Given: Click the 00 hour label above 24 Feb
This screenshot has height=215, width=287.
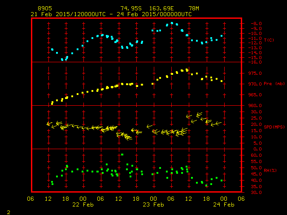Looking at the screenshot, I should point(224,198).
